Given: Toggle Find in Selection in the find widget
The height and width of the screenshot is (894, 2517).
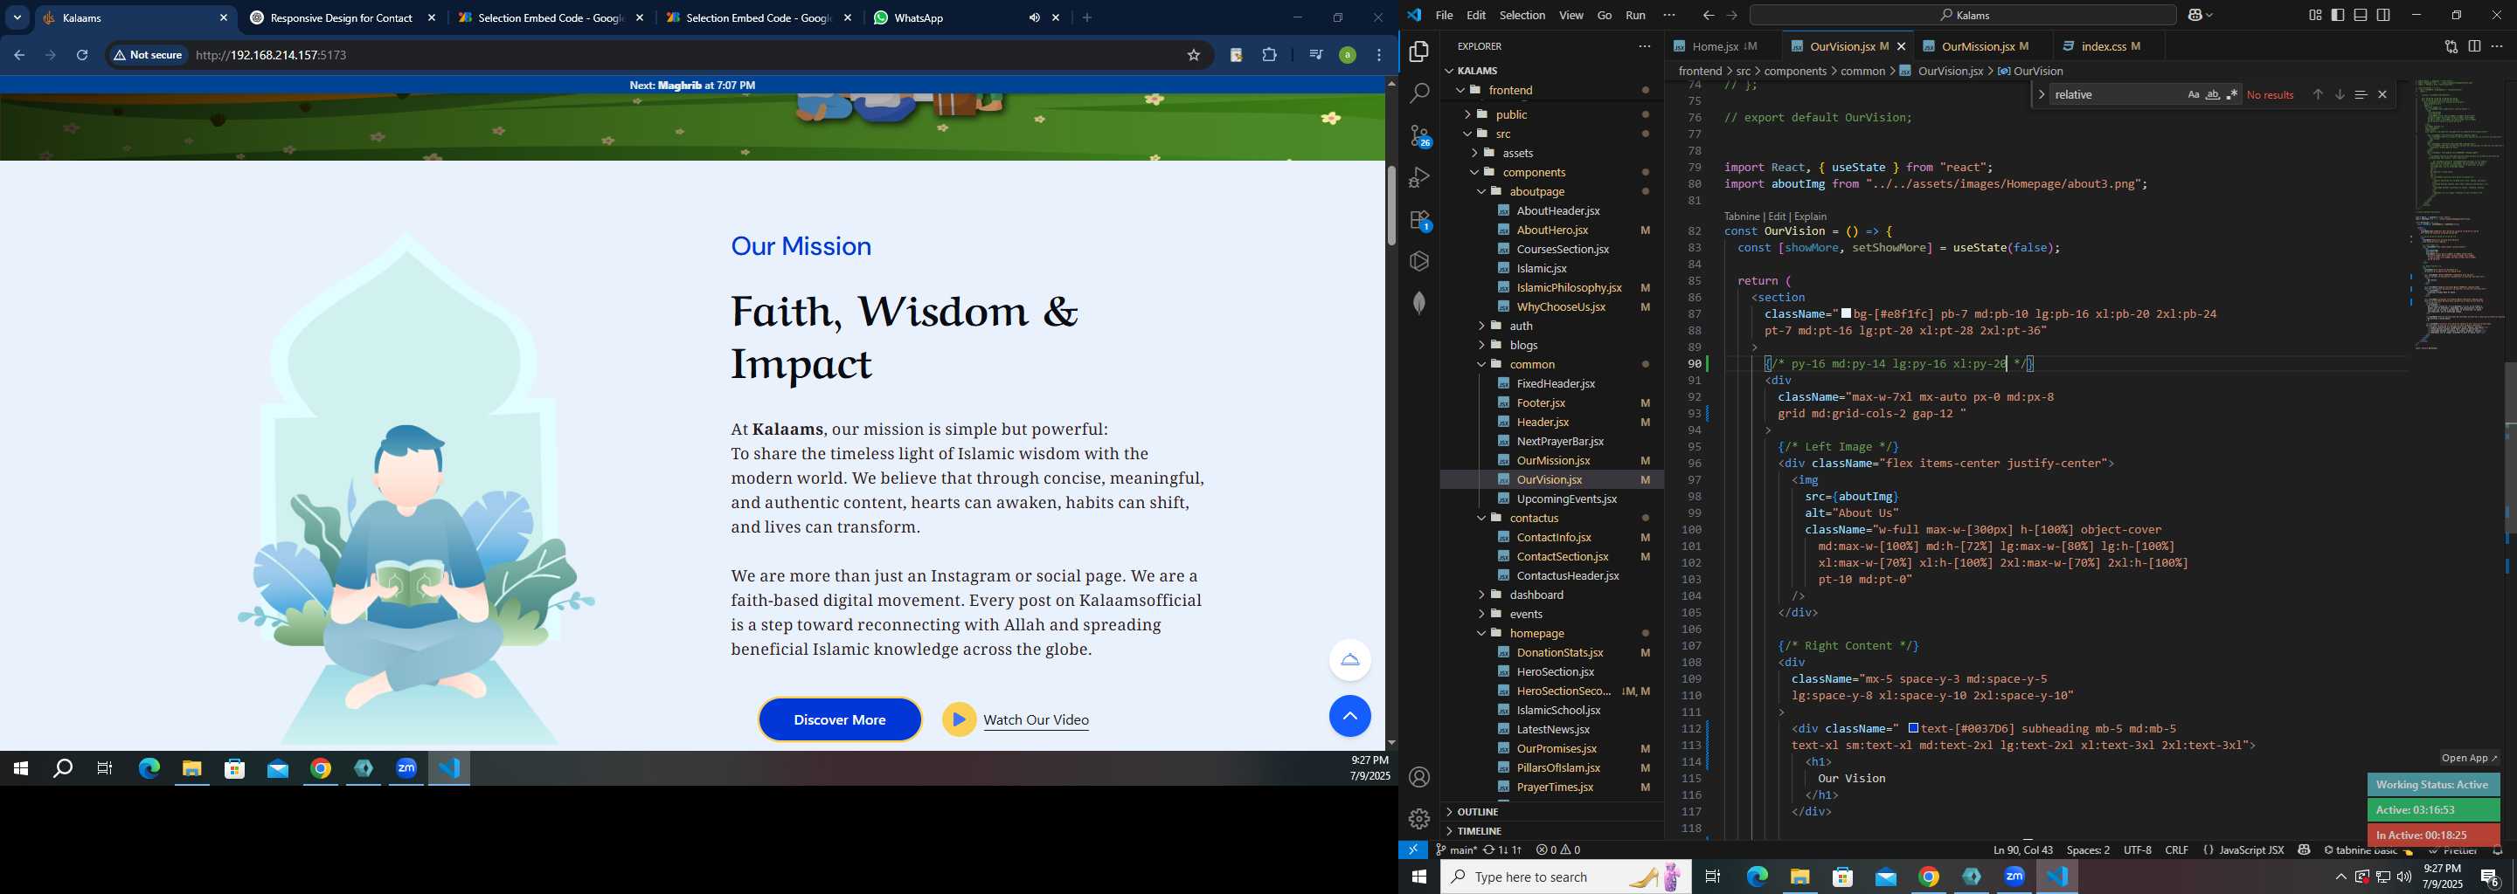Looking at the screenshot, I should point(2360,94).
